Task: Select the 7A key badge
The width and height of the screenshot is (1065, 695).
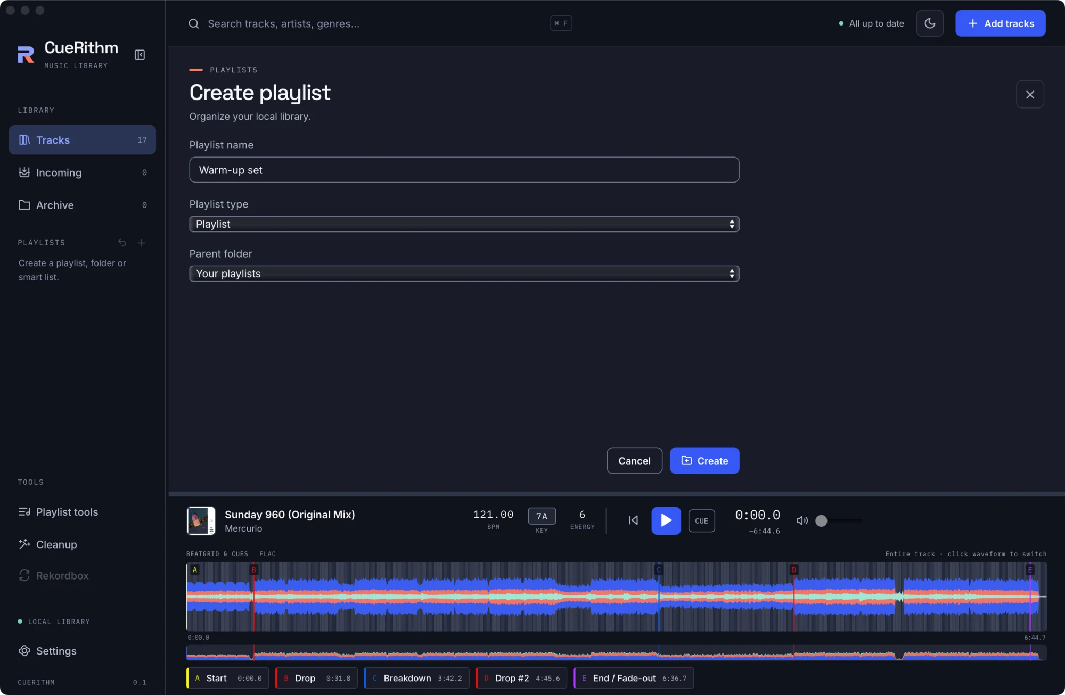Action: point(542,516)
